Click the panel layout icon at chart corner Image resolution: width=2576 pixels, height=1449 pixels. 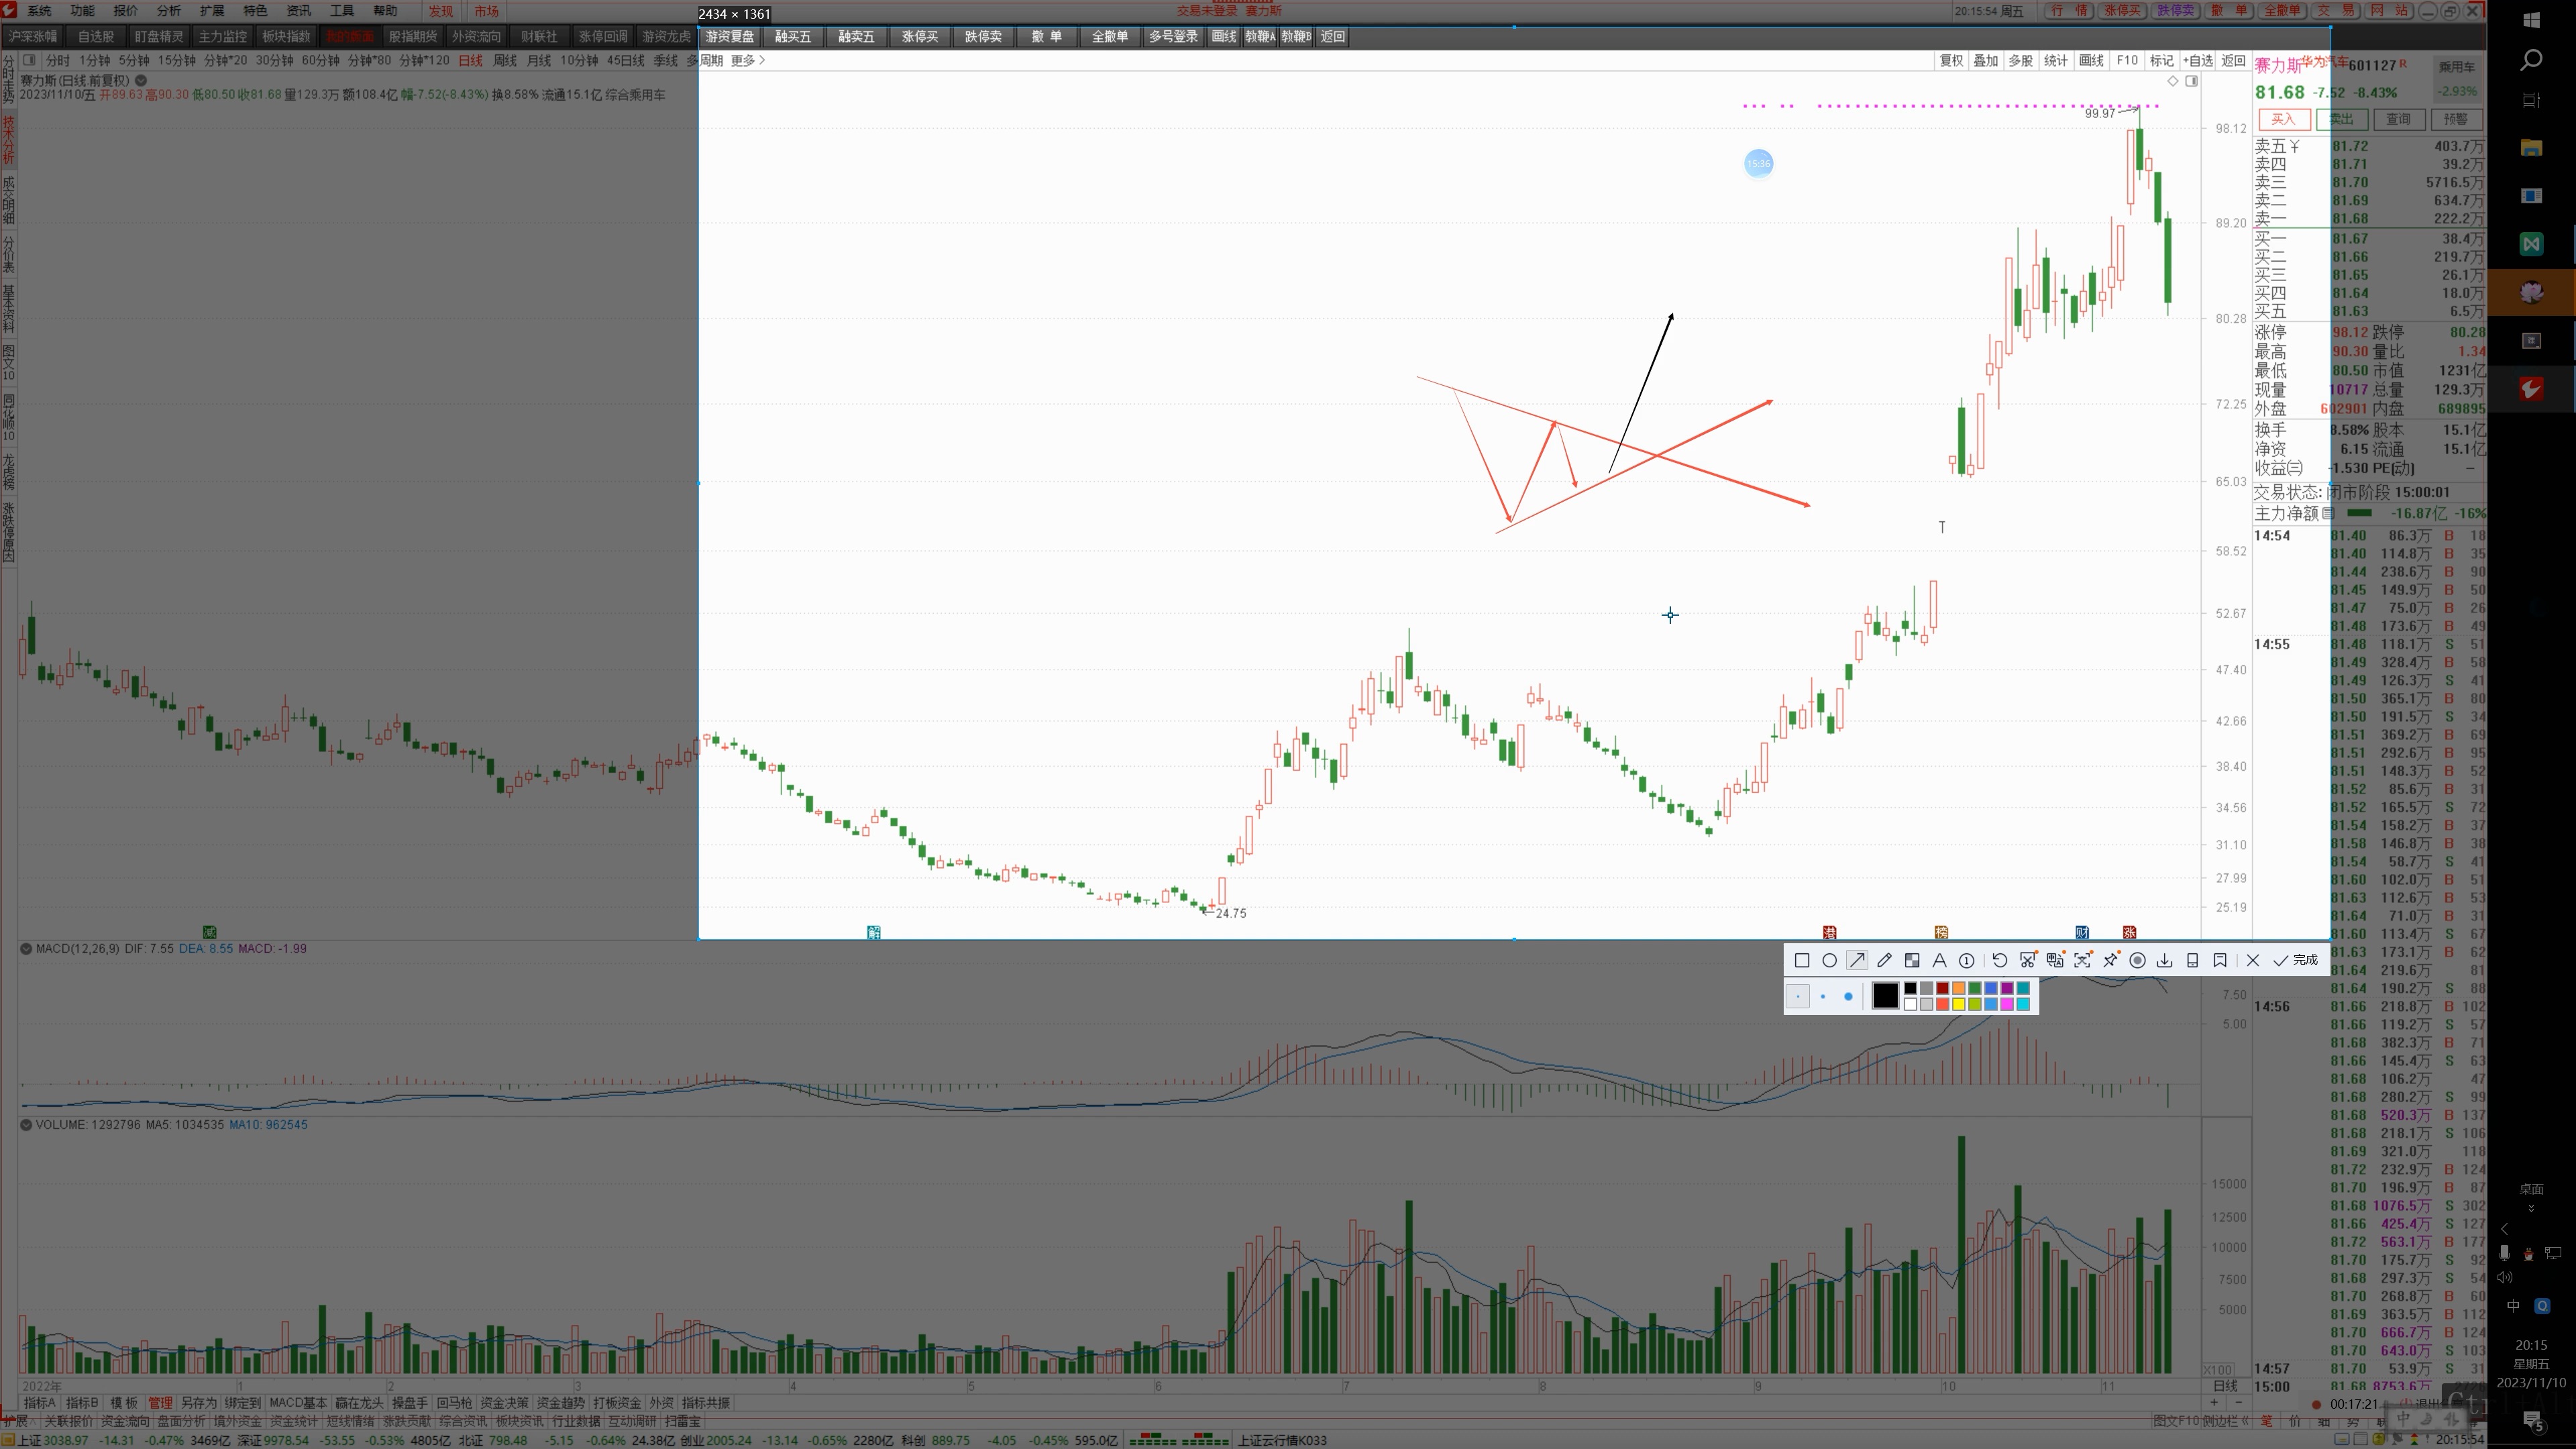[x=2191, y=81]
